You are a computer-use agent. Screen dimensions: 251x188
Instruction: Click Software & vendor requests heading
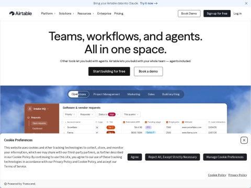pyautogui.click(x=82, y=108)
